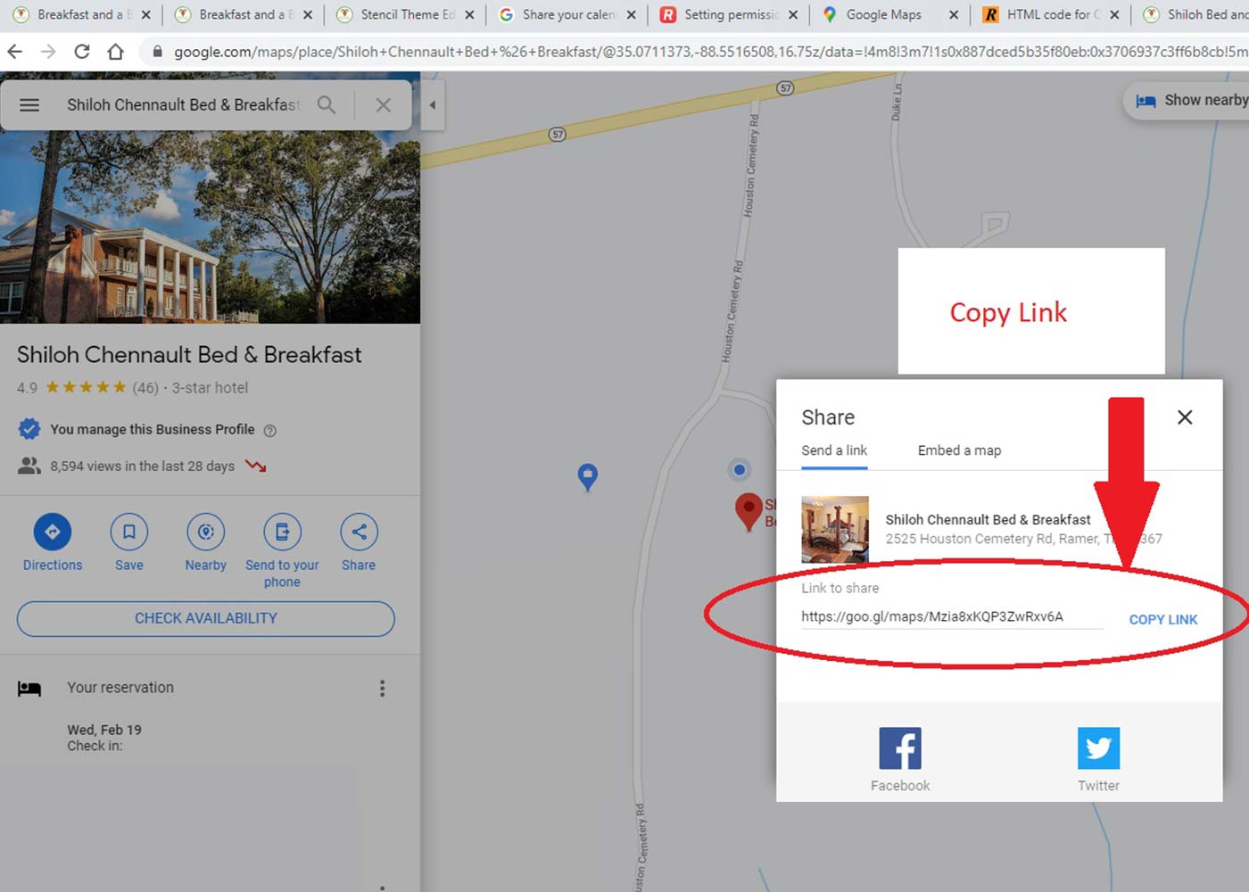Click the Save bookmark icon
Image resolution: width=1249 pixels, height=892 pixels.
(x=129, y=533)
